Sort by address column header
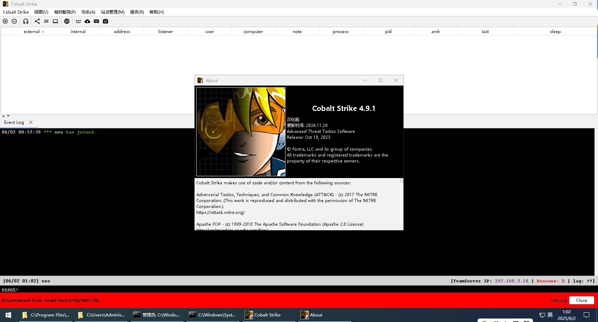Viewport: 598px width, 322px height. [x=122, y=31]
